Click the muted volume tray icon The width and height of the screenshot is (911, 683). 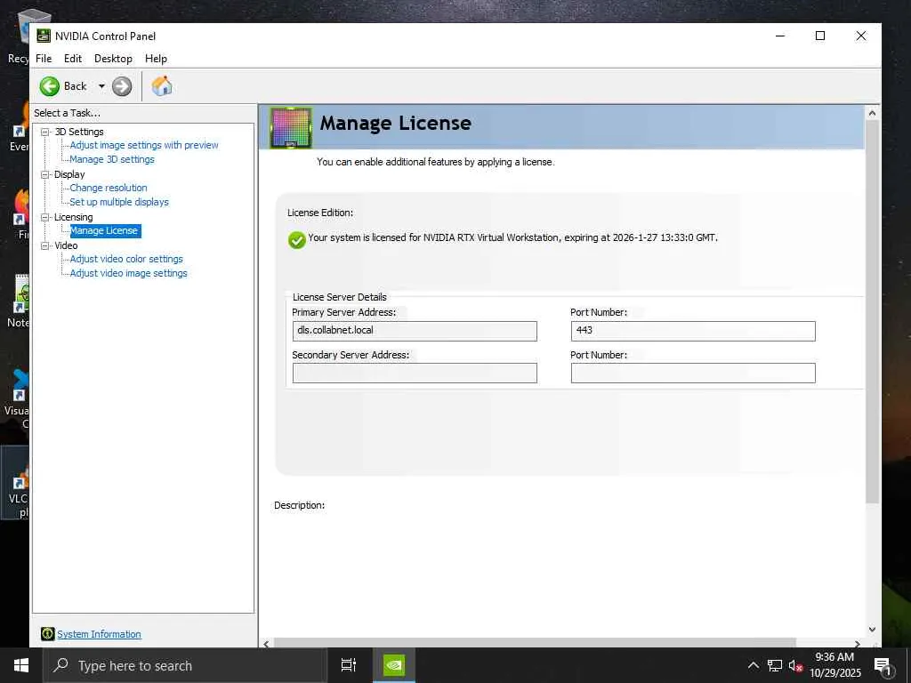[x=795, y=665]
